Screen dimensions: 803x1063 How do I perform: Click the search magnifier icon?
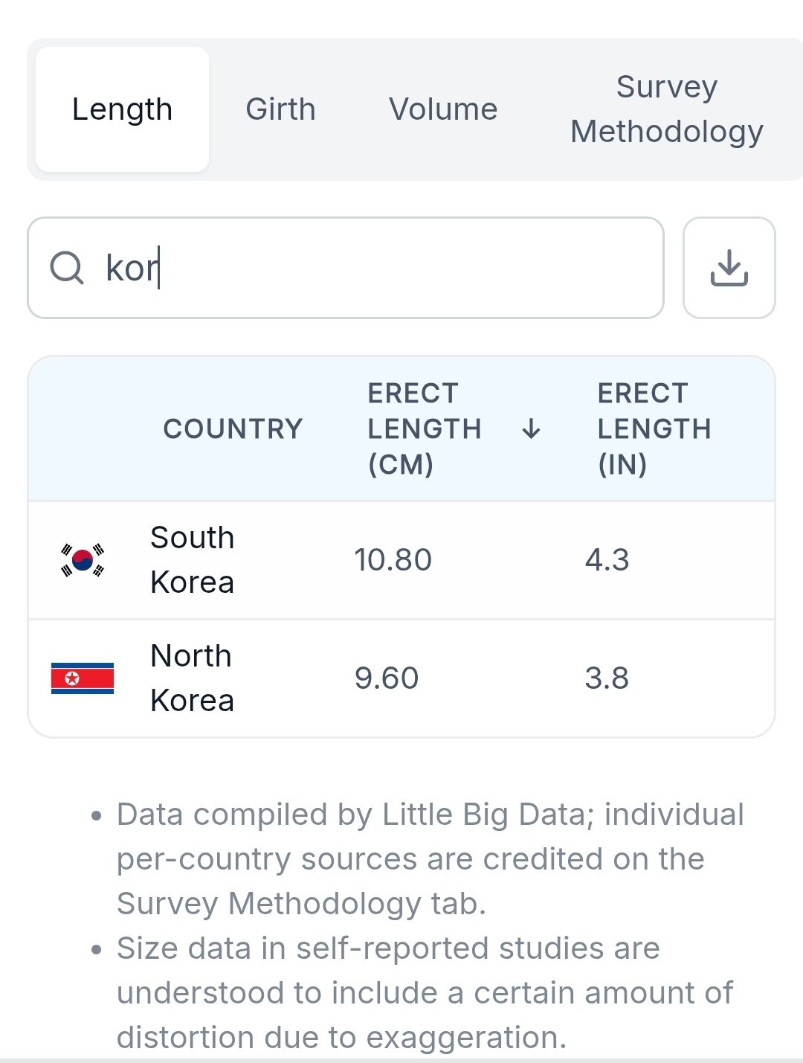pos(67,268)
